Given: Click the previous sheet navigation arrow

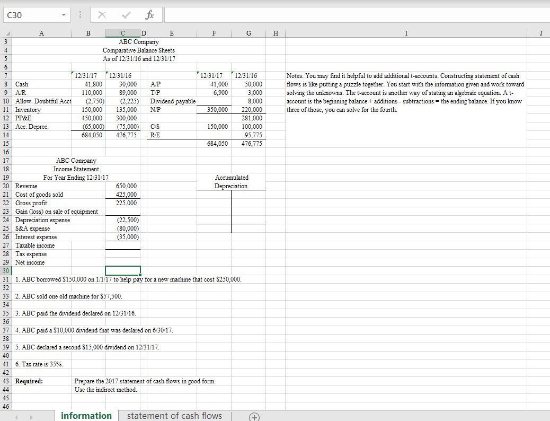Looking at the screenshot, I should pyautogui.click(x=16, y=417).
